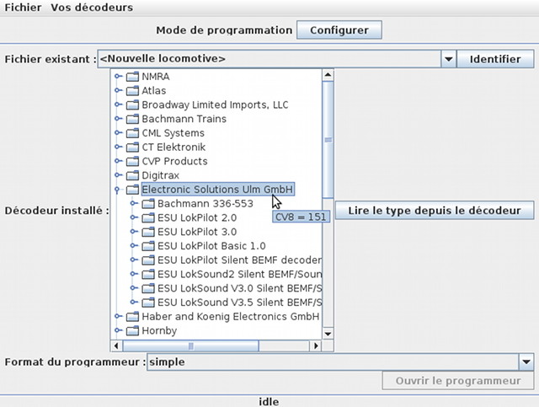Click the tree scroll up arrow
This screenshot has width=539, height=407.
tap(328, 75)
